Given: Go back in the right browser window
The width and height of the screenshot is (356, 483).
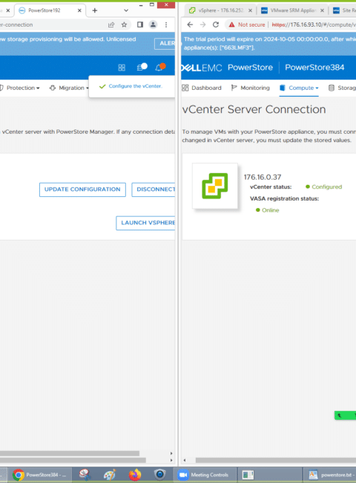Looking at the screenshot, I should (x=190, y=25).
